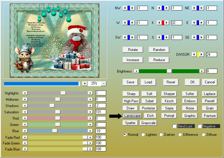Click Highlights slider left arrow
Image resolution: width=224 pixels, height=158 pixels.
(25, 93)
